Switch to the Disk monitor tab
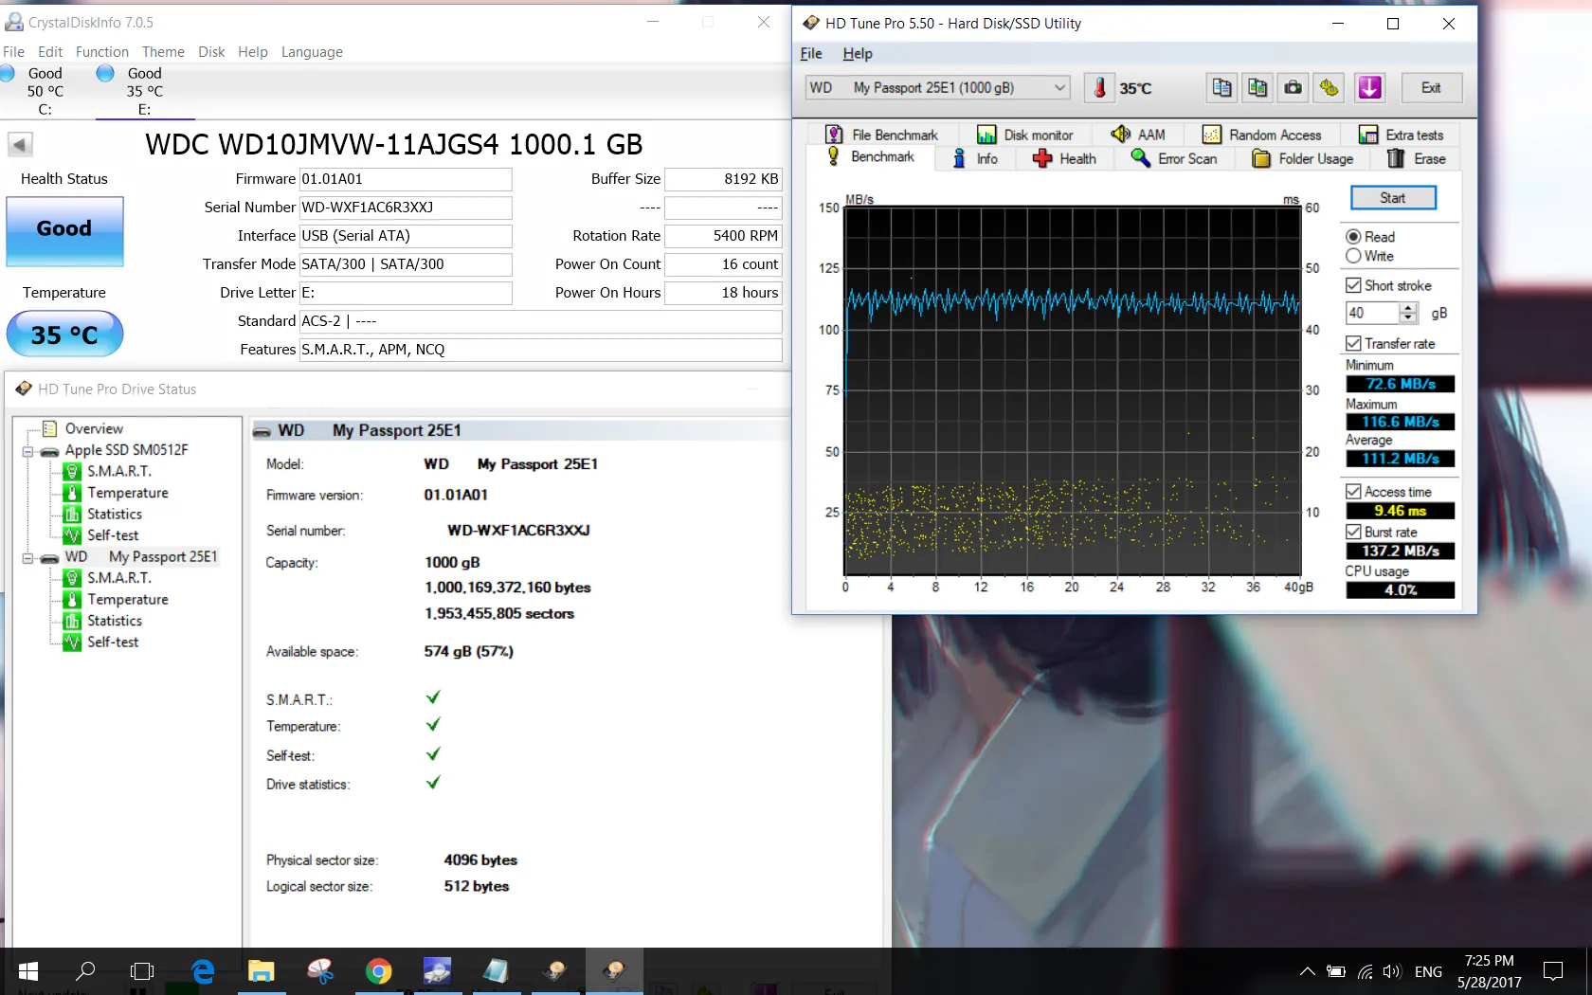 point(1025,135)
